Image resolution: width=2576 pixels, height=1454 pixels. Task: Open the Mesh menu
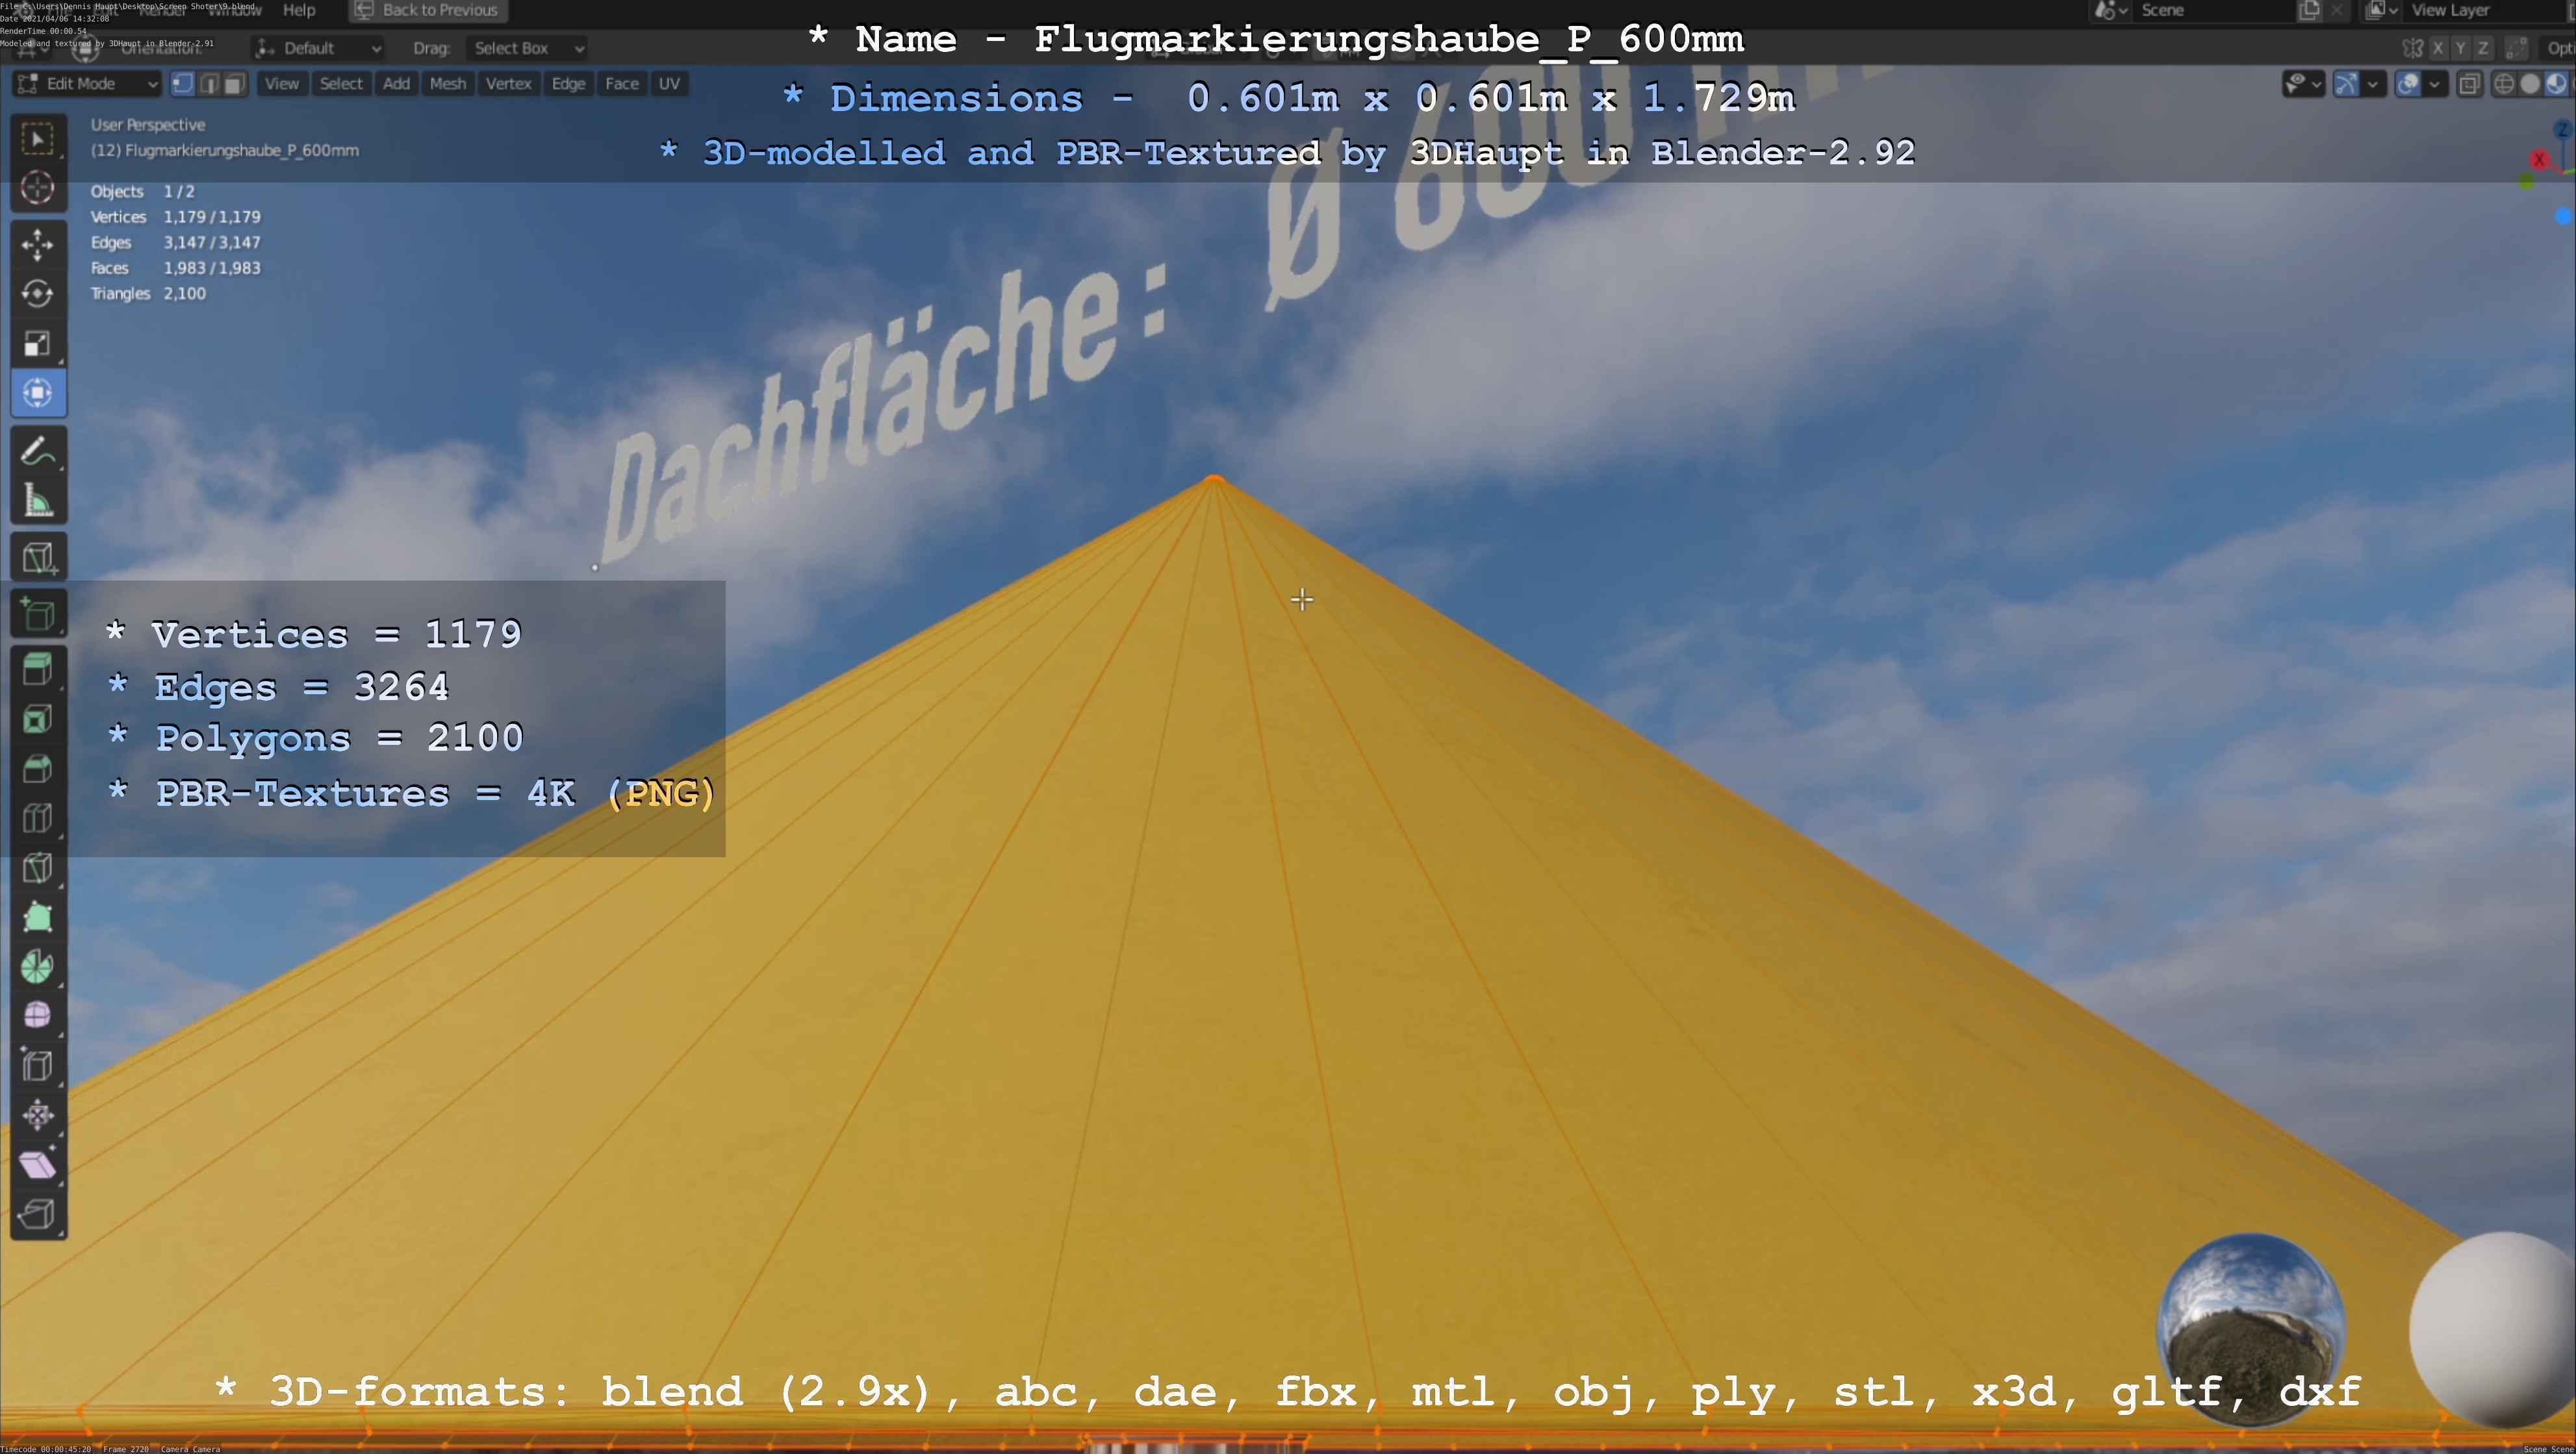447,84
